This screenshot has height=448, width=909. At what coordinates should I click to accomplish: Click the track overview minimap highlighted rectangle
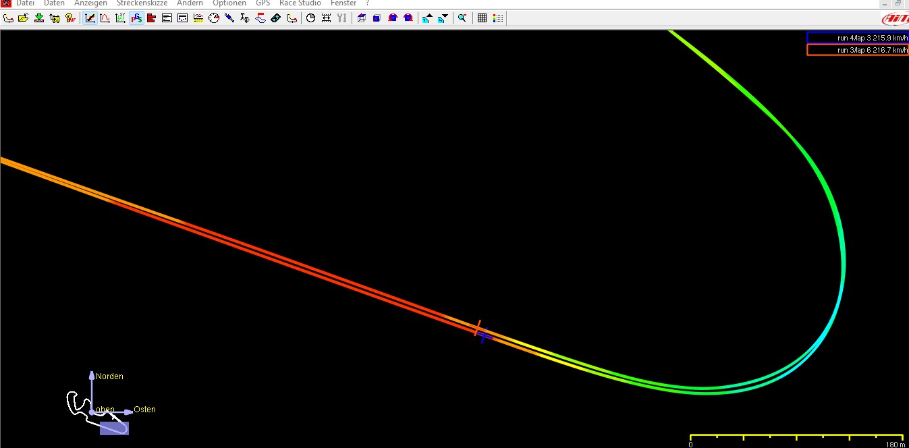[x=114, y=428]
